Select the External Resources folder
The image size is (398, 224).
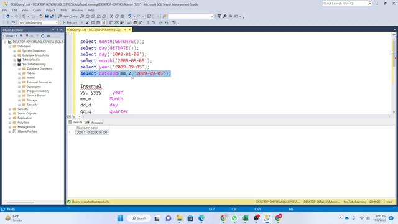[39, 82]
